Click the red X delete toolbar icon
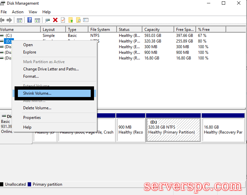Viewport: 247px width, 195px height. (55, 20)
